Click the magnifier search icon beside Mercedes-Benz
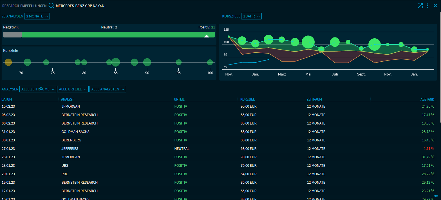 click(x=52, y=6)
